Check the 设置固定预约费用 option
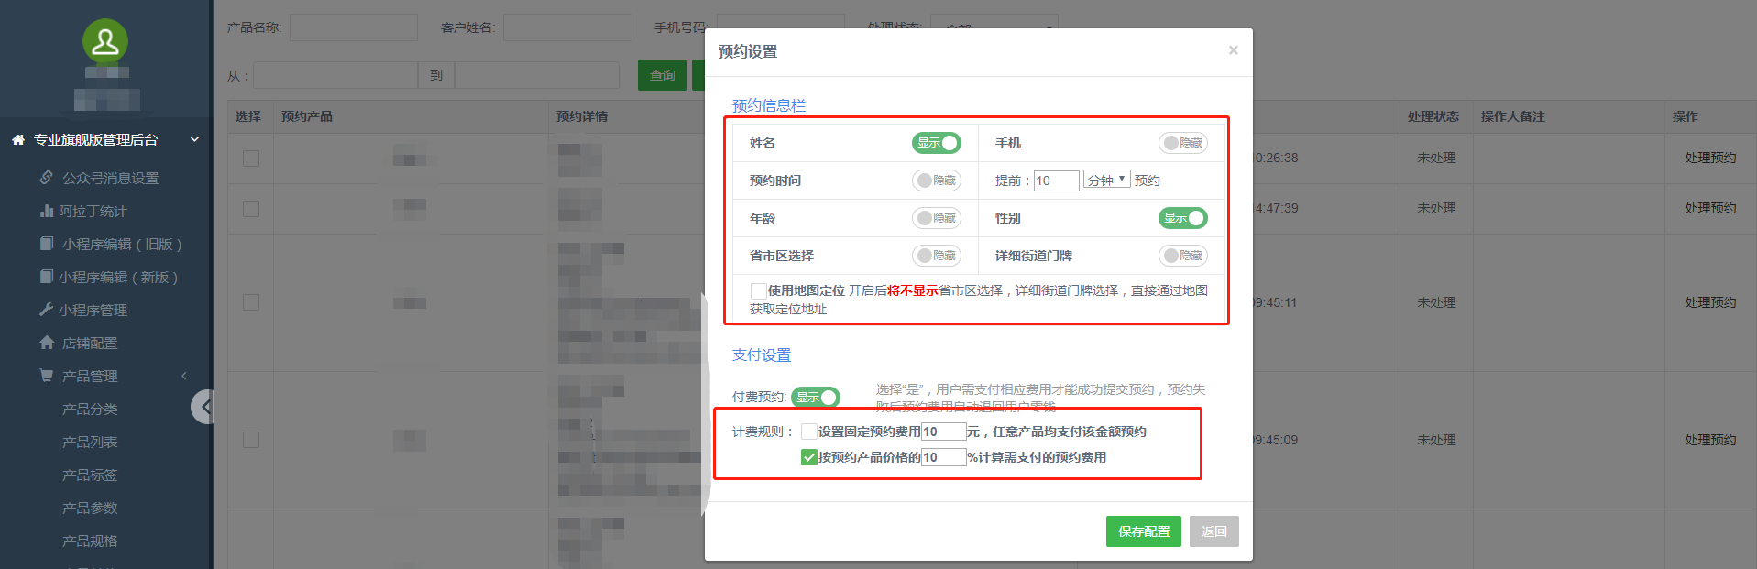 pyautogui.click(x=808, y=432)
